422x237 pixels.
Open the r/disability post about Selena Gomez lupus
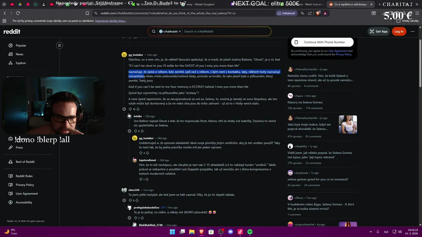click(320, 155)
